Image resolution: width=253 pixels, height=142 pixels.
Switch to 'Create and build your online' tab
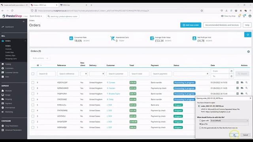(15, 5)
